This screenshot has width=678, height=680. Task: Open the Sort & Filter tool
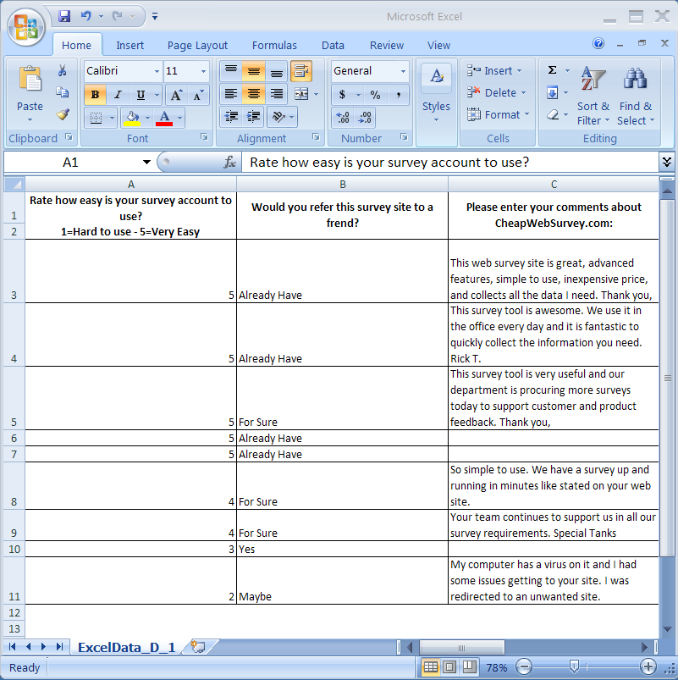(x=593, y=93)
